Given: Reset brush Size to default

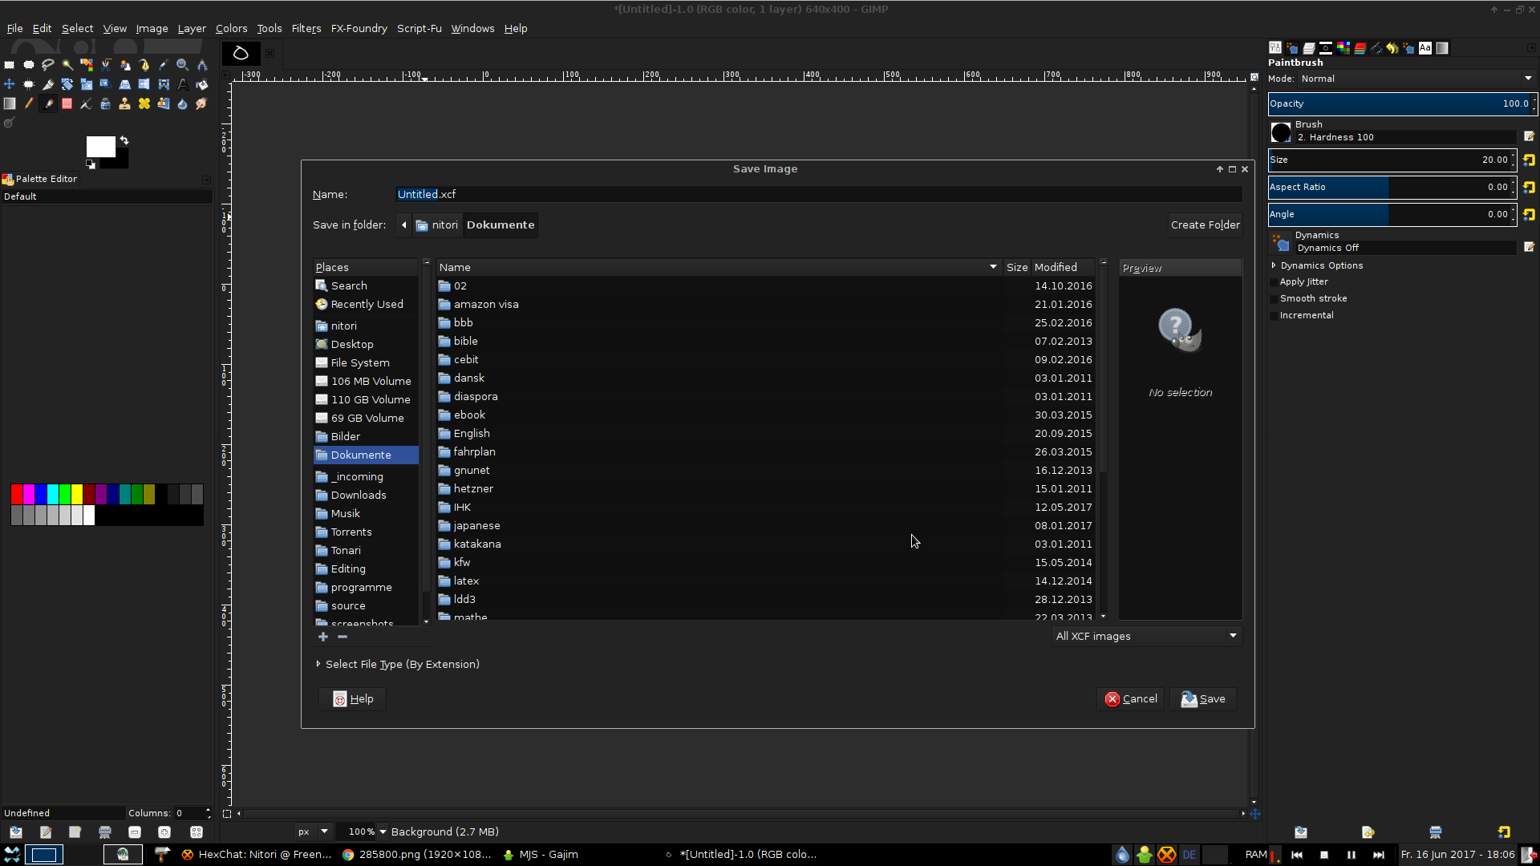Looking at the screenshot, I should click(1529, 160).
